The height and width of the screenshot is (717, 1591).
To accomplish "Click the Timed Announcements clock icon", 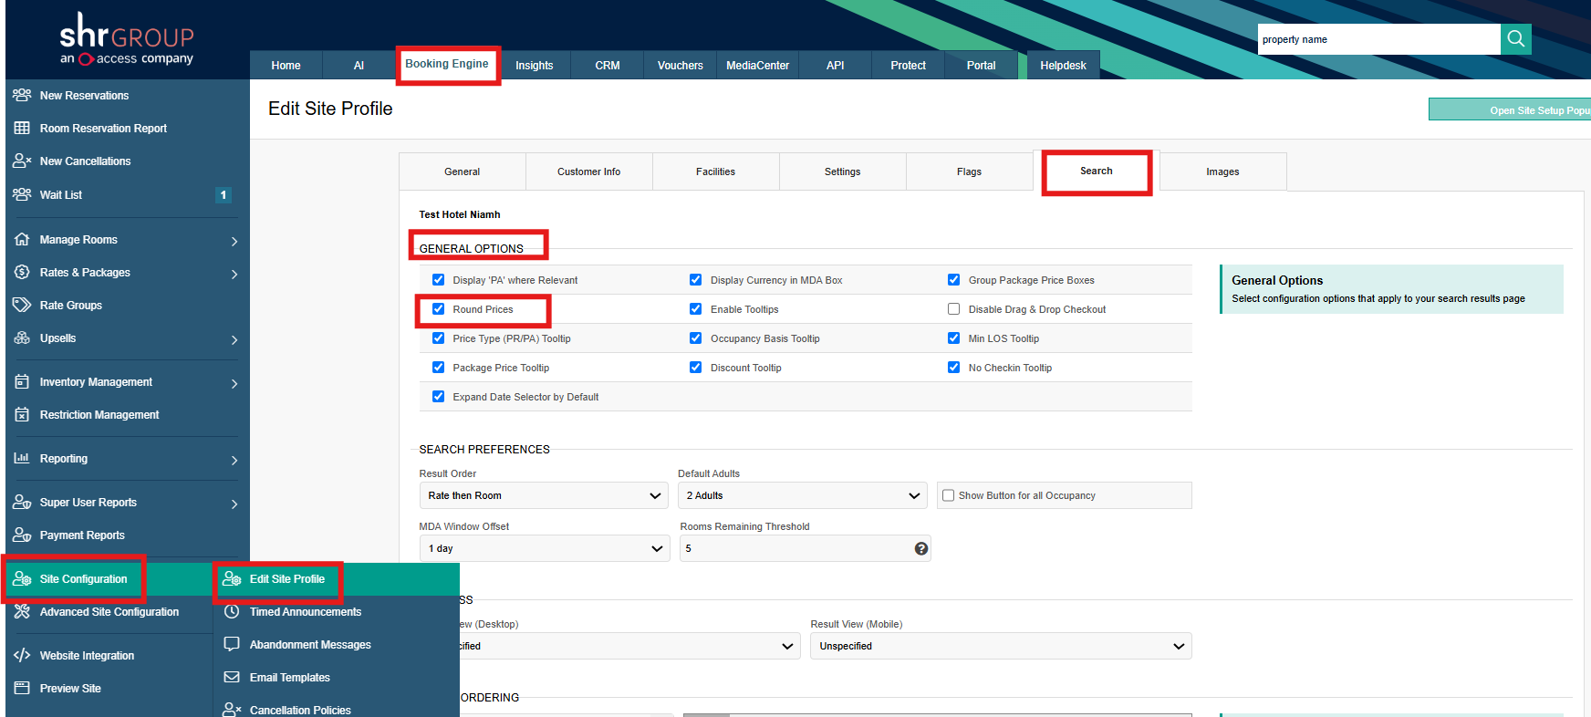I will [x=232, y=611].
